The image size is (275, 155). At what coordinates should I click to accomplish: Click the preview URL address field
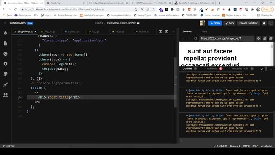(x=226, y=38)
